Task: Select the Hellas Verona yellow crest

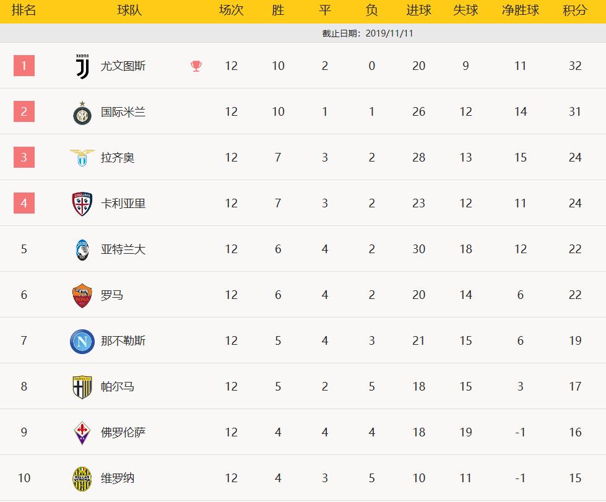Action: pos(82,479)
